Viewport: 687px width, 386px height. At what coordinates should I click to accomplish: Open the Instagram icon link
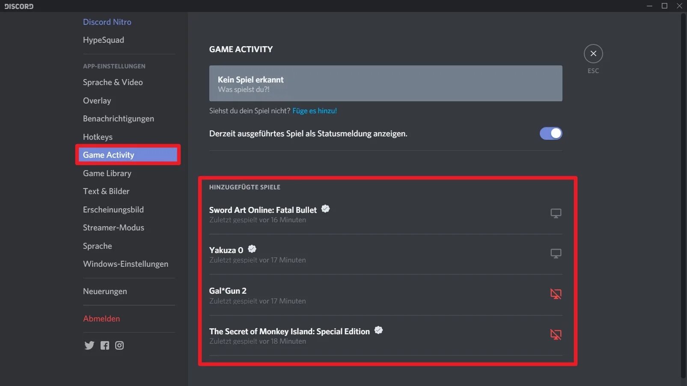(x=119, y=345)
